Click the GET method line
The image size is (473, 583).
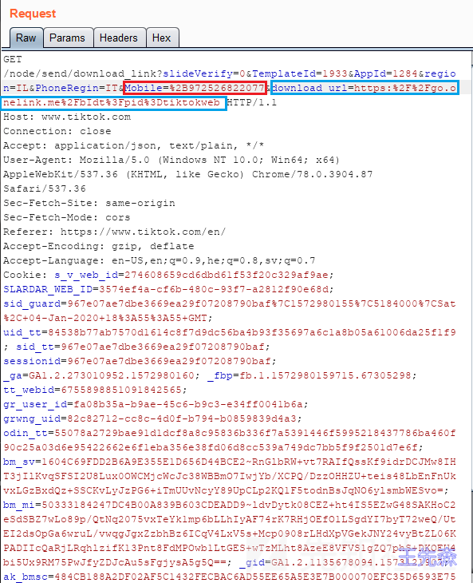[13, 59]
